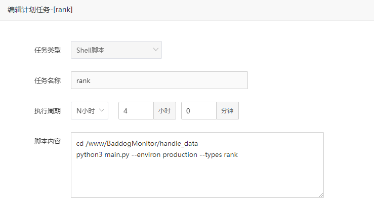The width and height of the screenshot is (374, 205).
Task: Click the chevron arrow in the Shell脚本 selector
Action: coord(156,50)
